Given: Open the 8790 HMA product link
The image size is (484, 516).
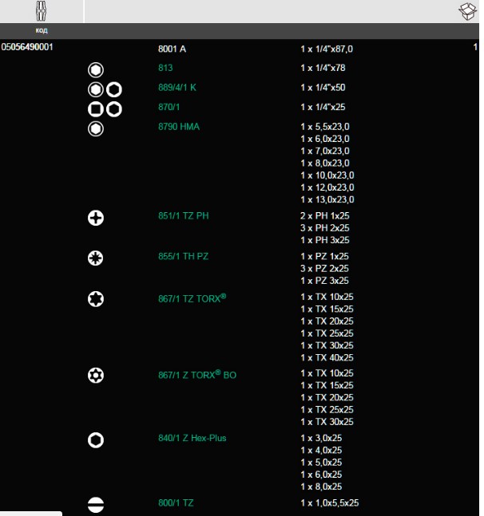Looking at the screenshot, I should 179,127.
